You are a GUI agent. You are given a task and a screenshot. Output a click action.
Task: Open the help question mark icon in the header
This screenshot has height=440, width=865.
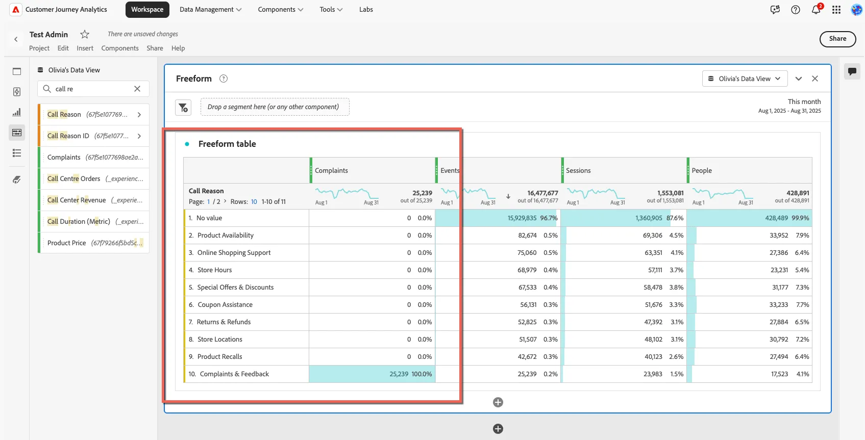(x=796, y=10)
